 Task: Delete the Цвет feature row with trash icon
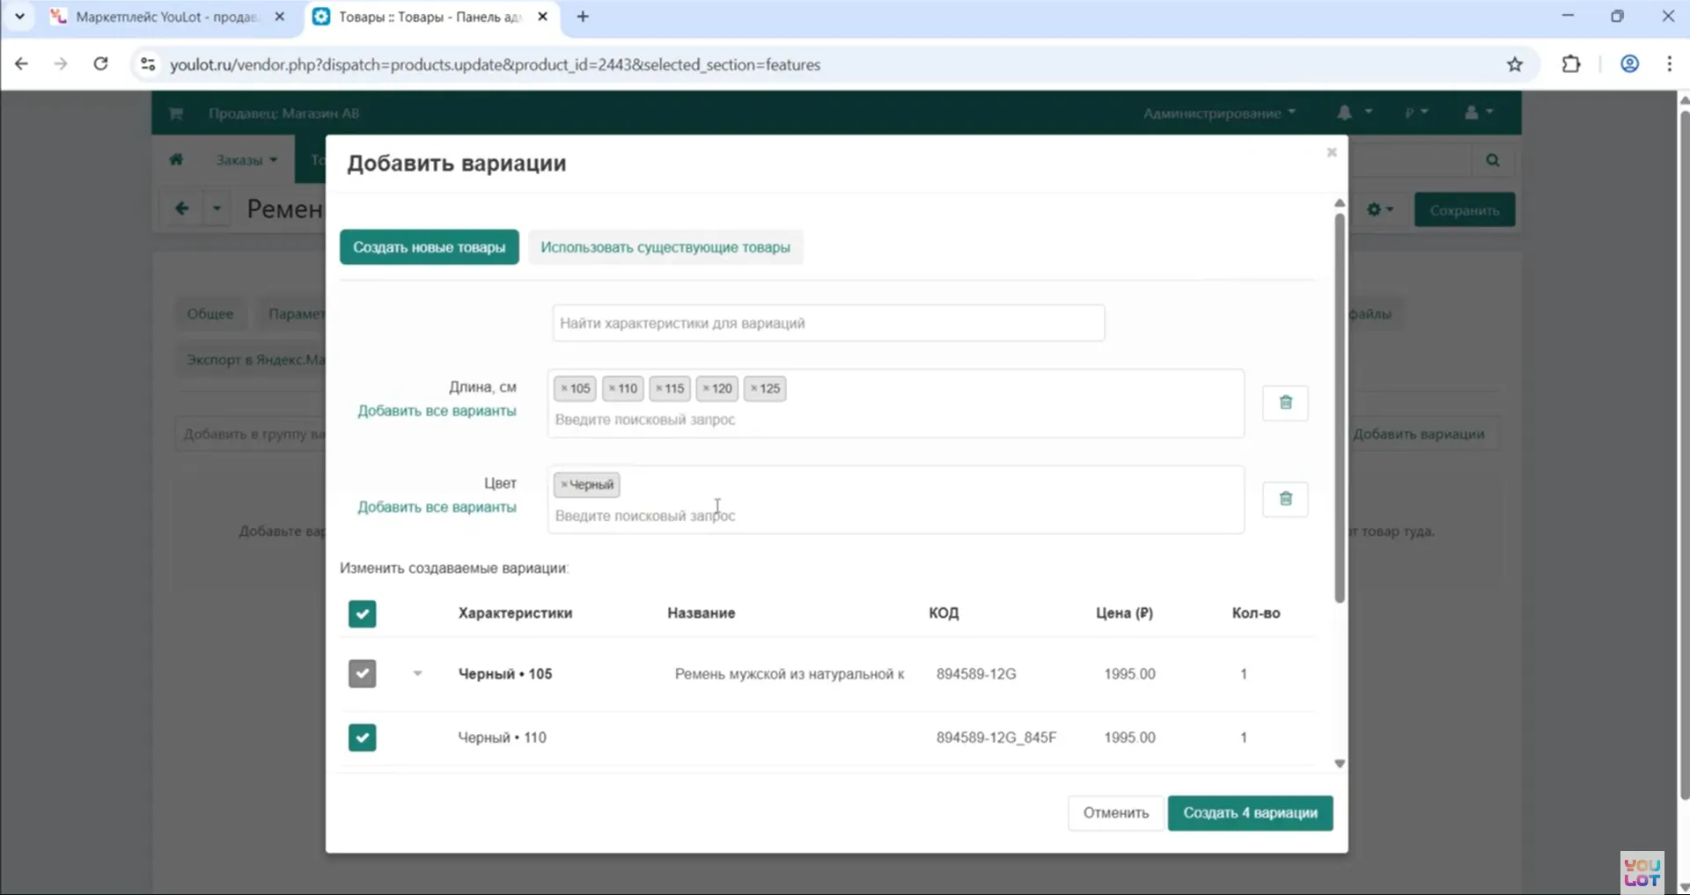1285,499
